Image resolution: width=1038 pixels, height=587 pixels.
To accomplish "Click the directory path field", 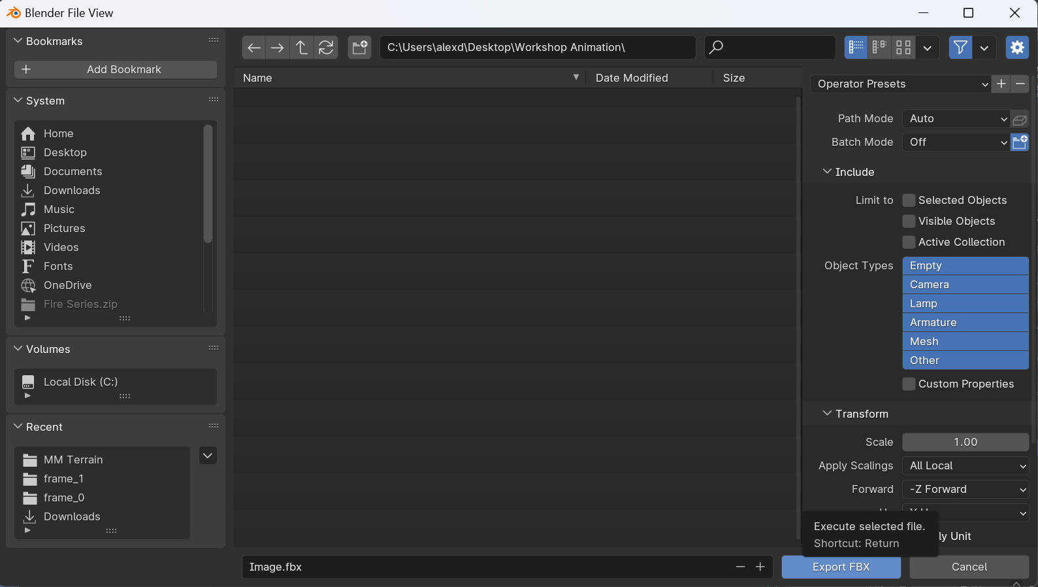I will point(538,48).
